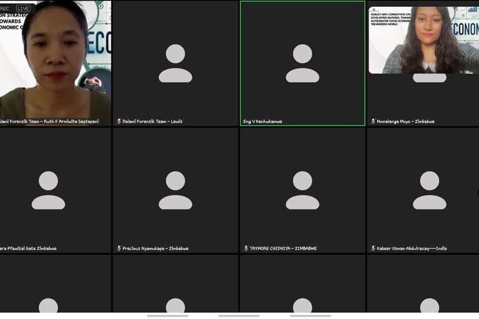Click name label 'TRYMORE CHIDHIYA - ZIMBABWE'
This screenshot has width=479, height=319.
[283, 248]
